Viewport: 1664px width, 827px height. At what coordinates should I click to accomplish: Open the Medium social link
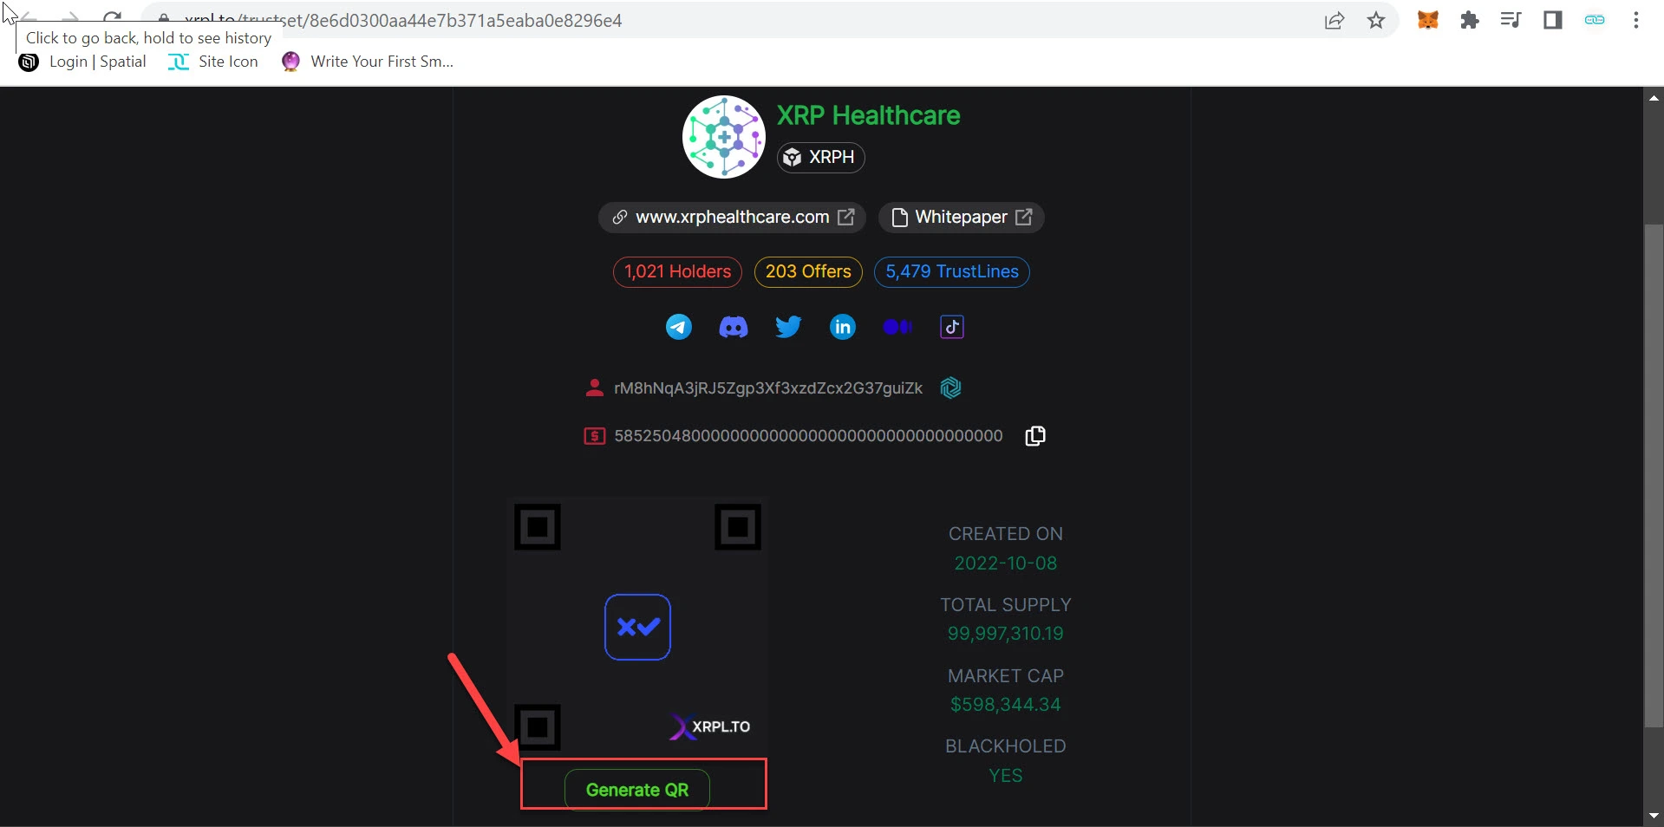coord(897,327)
